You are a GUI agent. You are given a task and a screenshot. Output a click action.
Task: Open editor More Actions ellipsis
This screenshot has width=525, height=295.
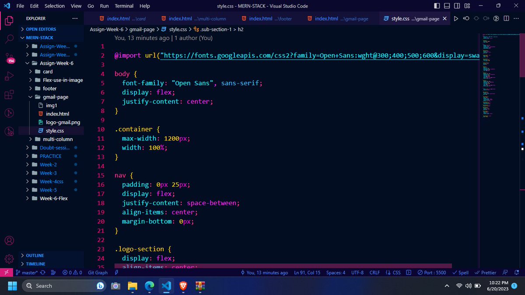point(516,19)
